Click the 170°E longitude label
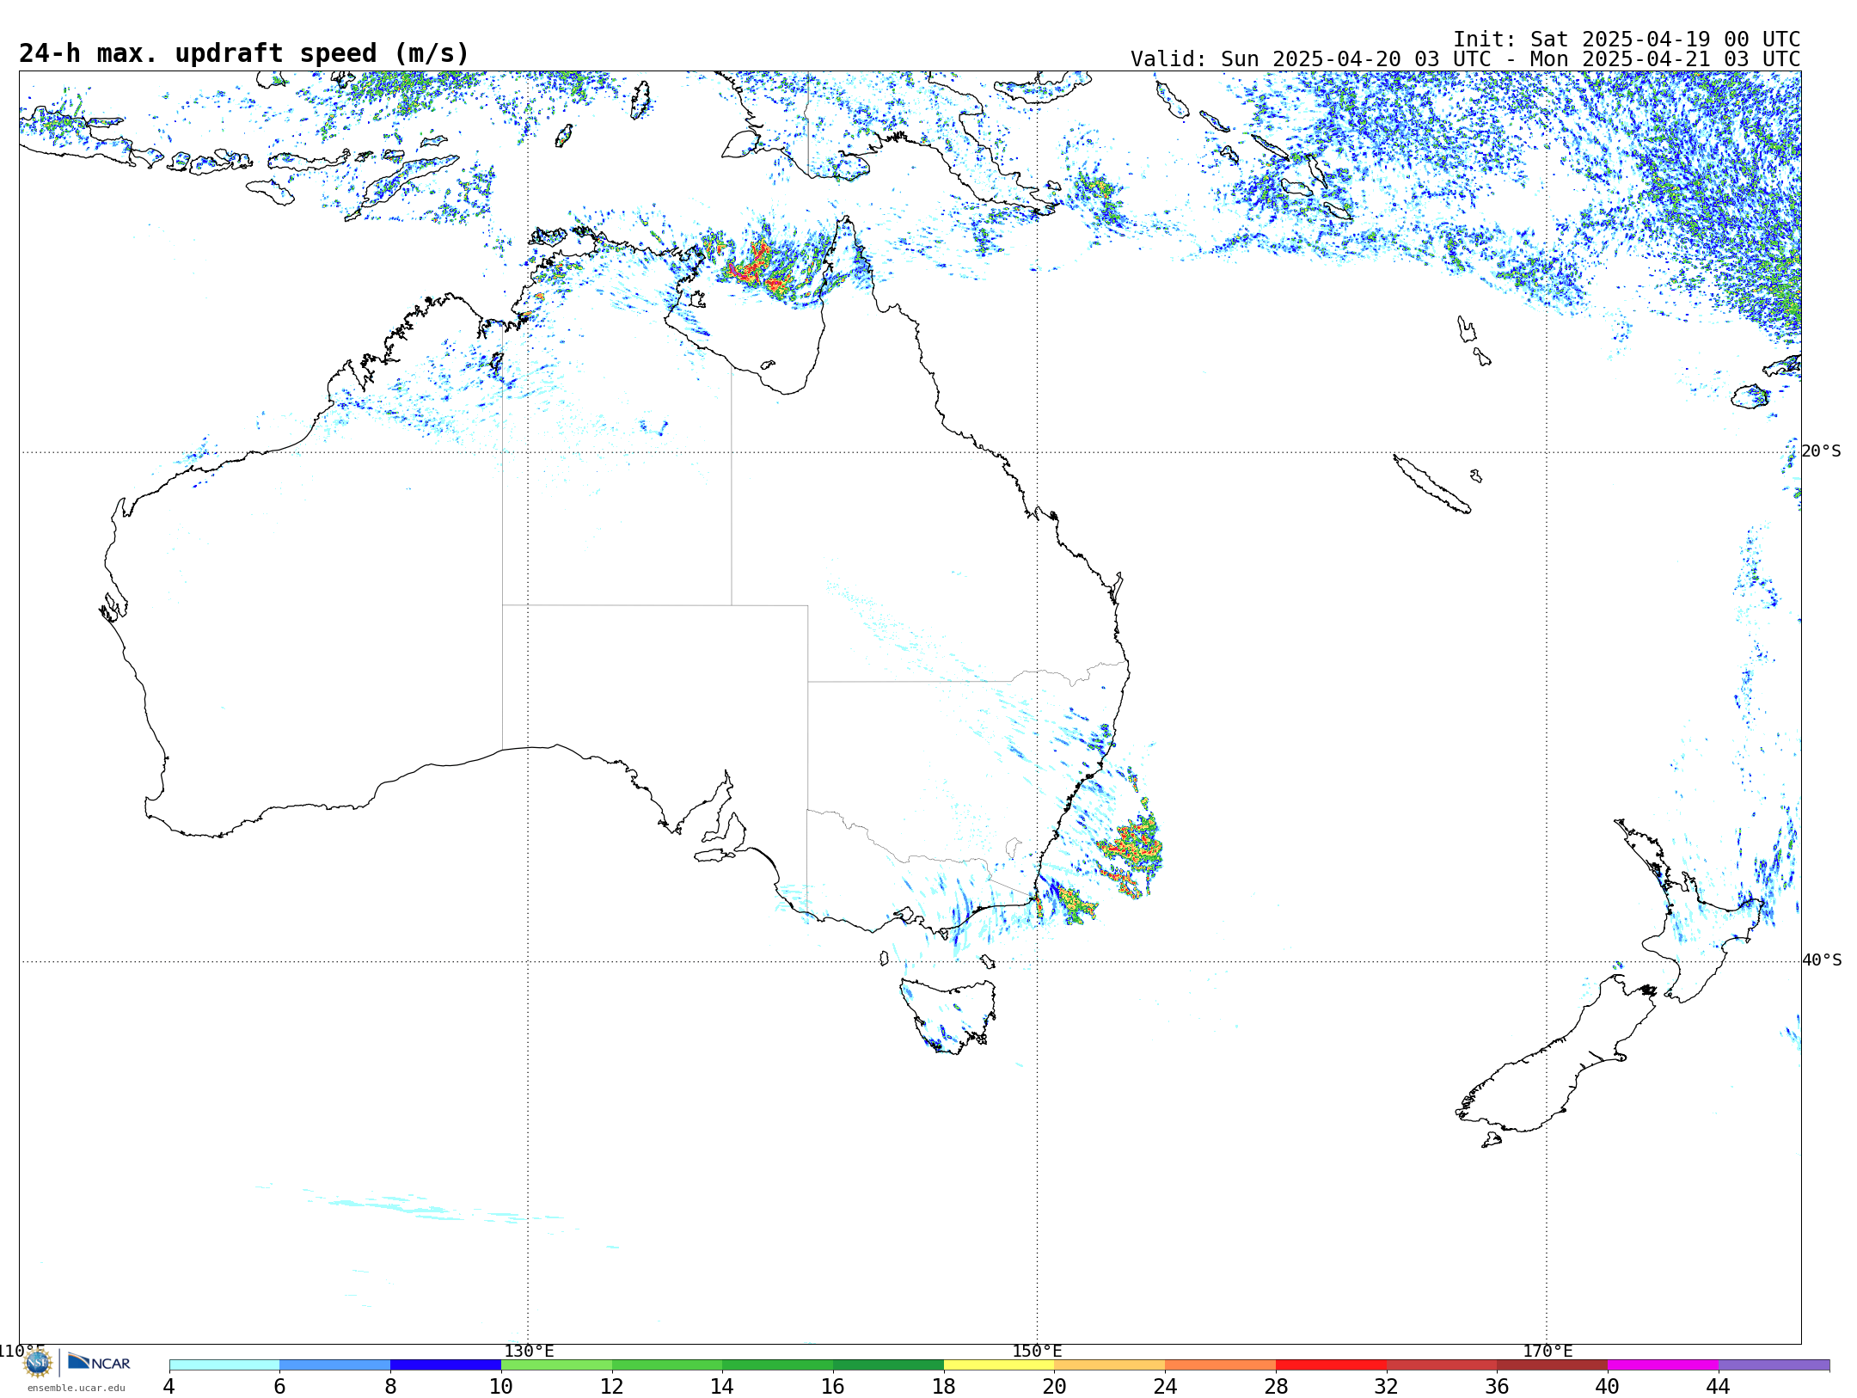Viewport: 1857px width, 1398px height. [1547, 1352]
